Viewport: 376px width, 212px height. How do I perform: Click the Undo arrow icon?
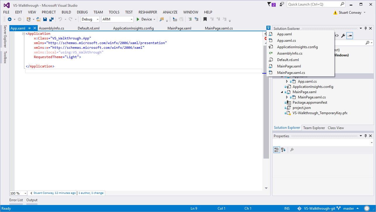[60, 19]
